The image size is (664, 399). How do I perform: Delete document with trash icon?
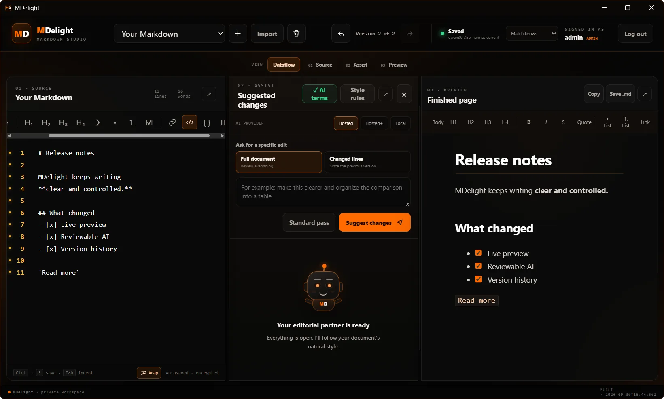tap(296, 34)
